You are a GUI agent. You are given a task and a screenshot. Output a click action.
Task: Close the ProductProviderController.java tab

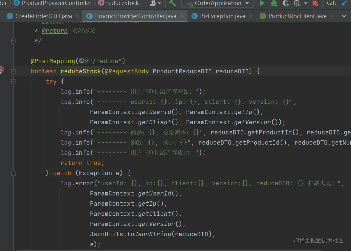(182, 16)
